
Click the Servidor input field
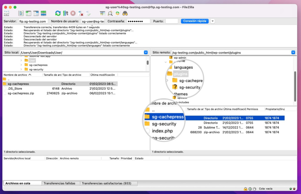(33, 21)
